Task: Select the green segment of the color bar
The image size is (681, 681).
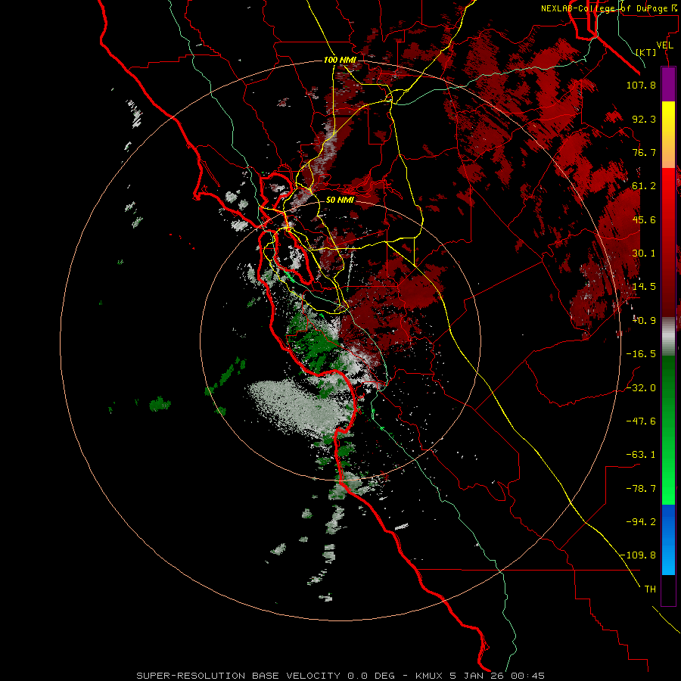Action: (x=668, y=430)
